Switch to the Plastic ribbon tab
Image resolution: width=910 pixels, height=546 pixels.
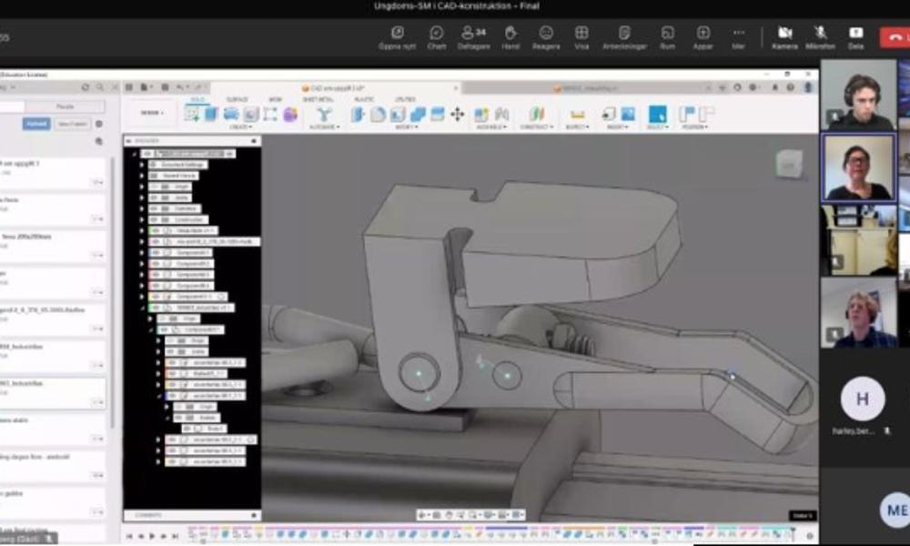click(365, 100)
